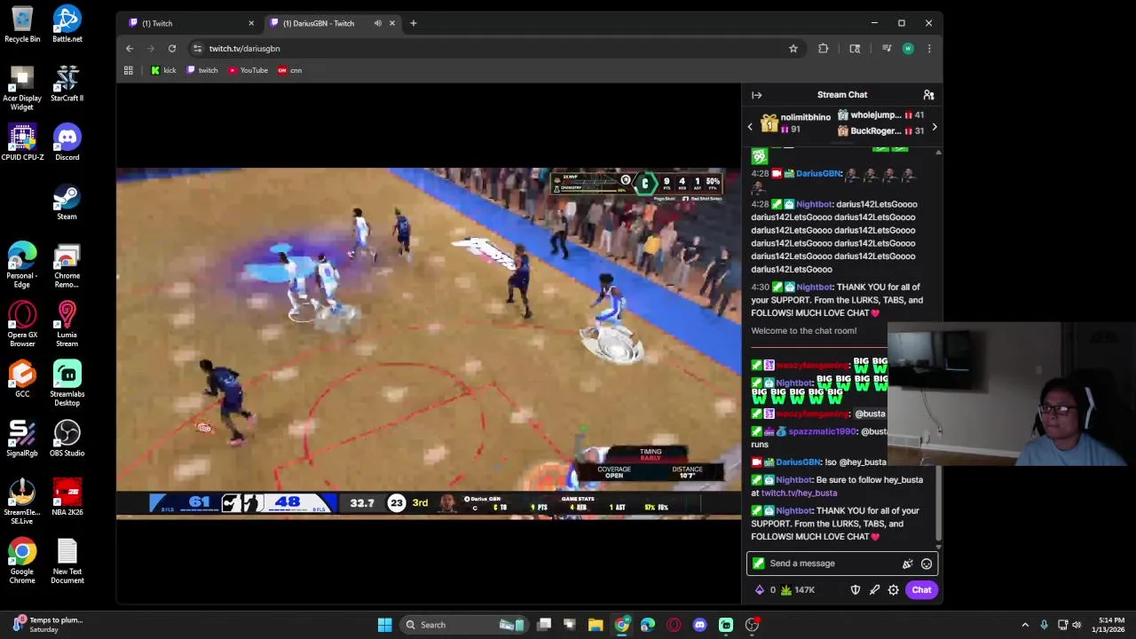Click the BuckRoger gifter entry

(880, 131)
